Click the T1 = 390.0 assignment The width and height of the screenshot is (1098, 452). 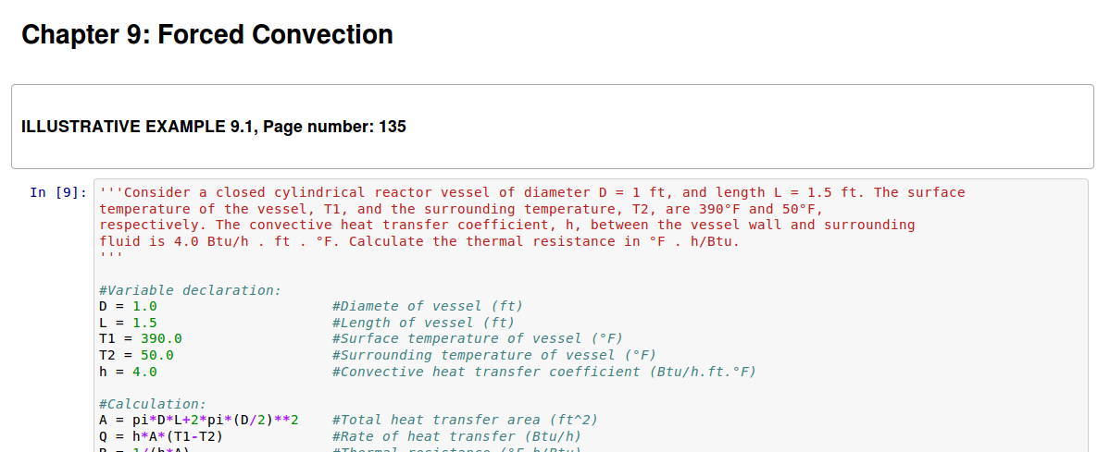140,338
